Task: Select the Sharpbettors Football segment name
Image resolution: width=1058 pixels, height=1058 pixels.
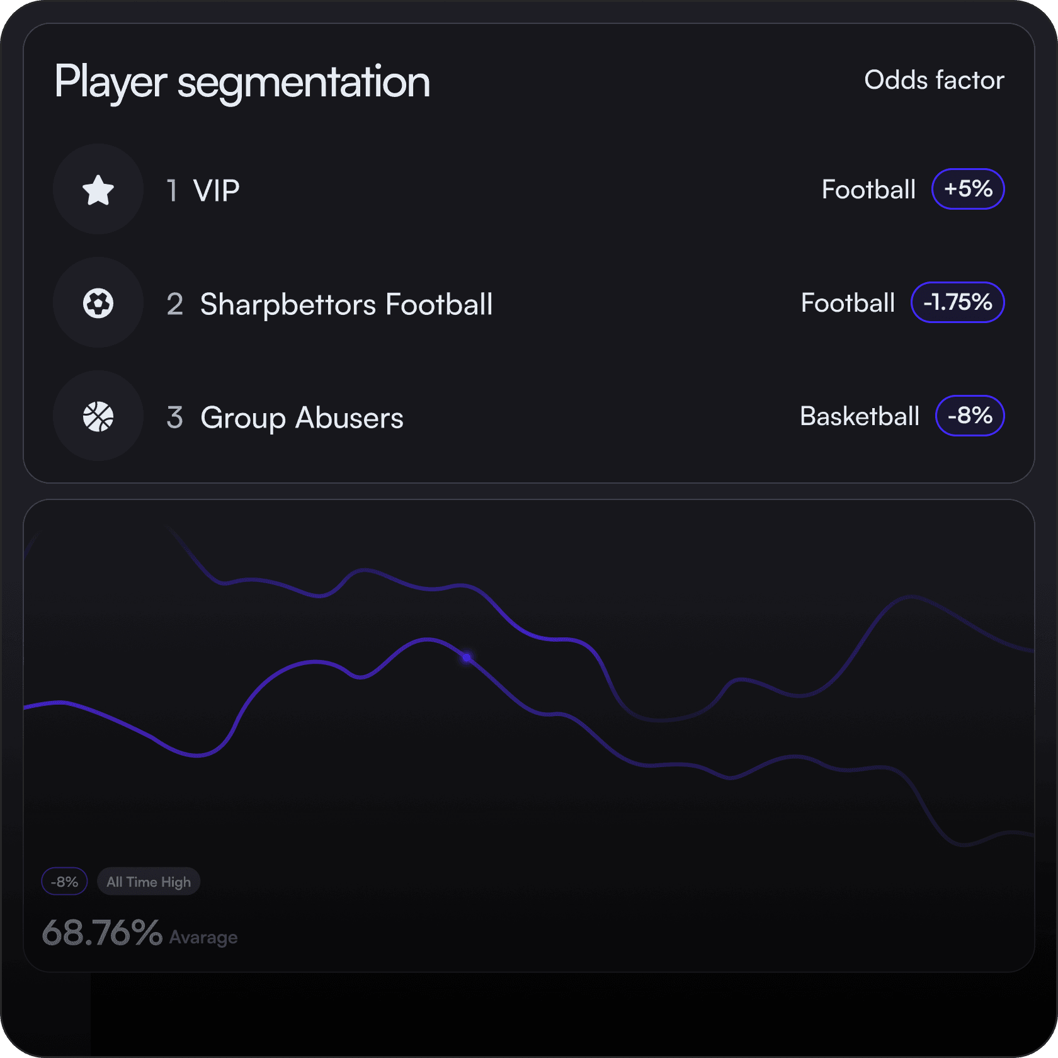Action: 346,304
